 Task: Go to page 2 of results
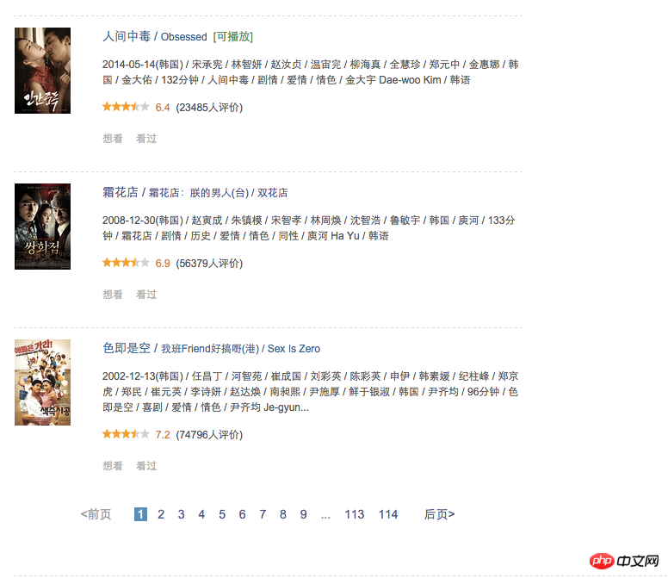coord(161,514)
